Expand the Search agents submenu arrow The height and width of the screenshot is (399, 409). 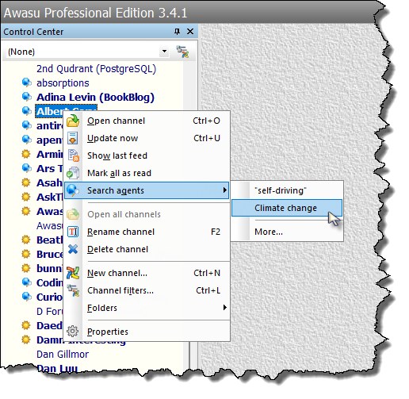pyautogui.click(x=224, y=190)
